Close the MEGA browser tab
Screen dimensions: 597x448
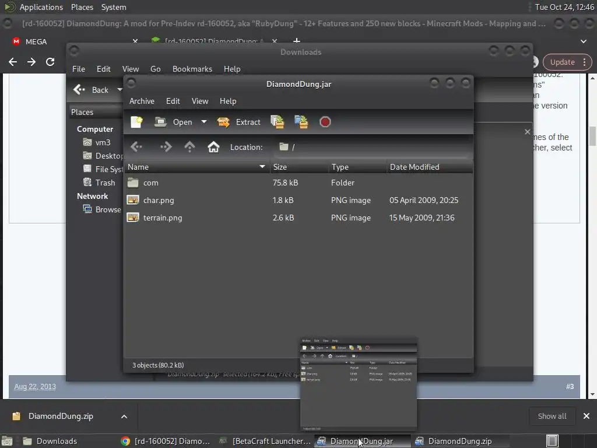(x=135, y=41)
